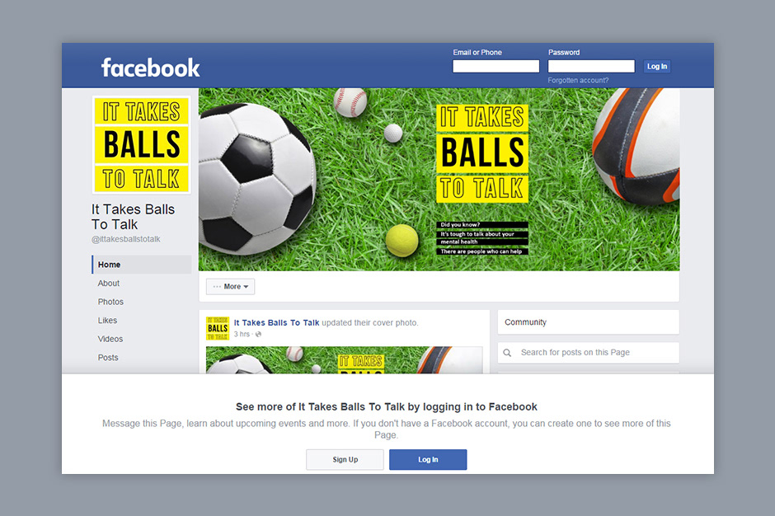Select the Home tab in sidebar
Screen dimensions: 775x516
click(x=141, y=265)
